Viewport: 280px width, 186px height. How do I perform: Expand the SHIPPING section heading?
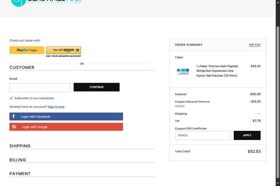[20, 146]
